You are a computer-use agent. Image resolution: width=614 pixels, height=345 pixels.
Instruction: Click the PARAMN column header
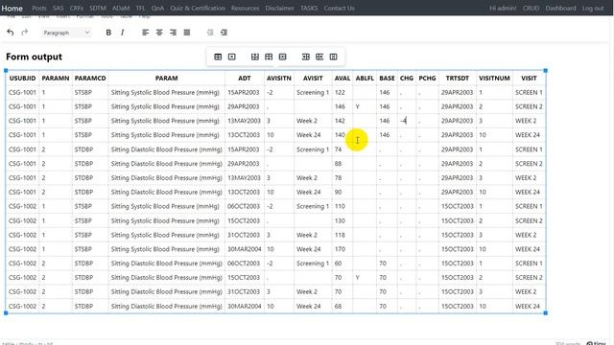click(x=56, y=79)
